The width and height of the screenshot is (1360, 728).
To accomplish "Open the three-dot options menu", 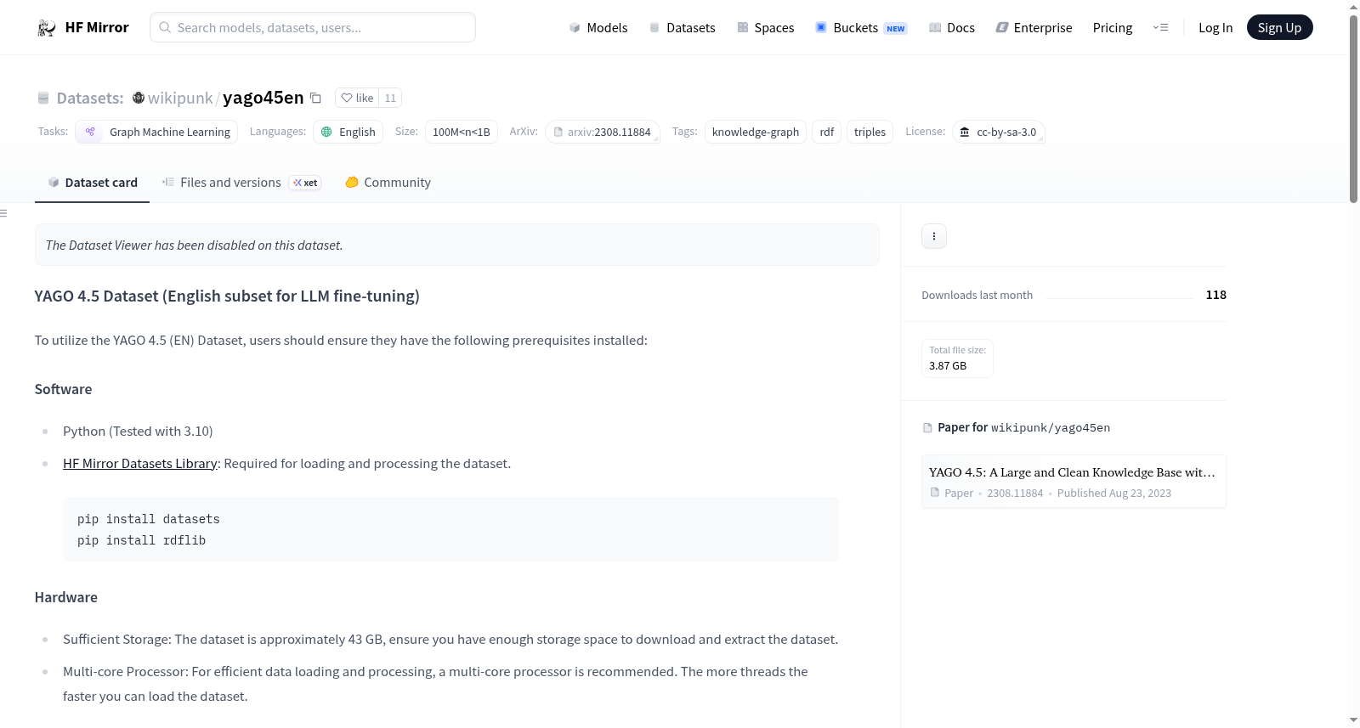I will coord(934,236).
